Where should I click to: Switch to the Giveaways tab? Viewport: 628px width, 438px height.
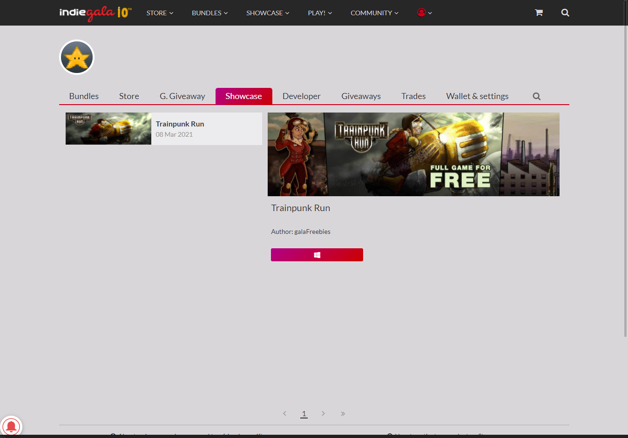(x=361, y=96)
